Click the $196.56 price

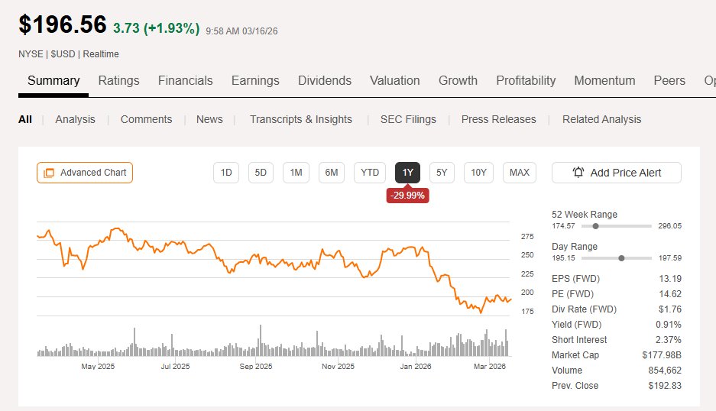pyautogui.click(x=63, y=24)
